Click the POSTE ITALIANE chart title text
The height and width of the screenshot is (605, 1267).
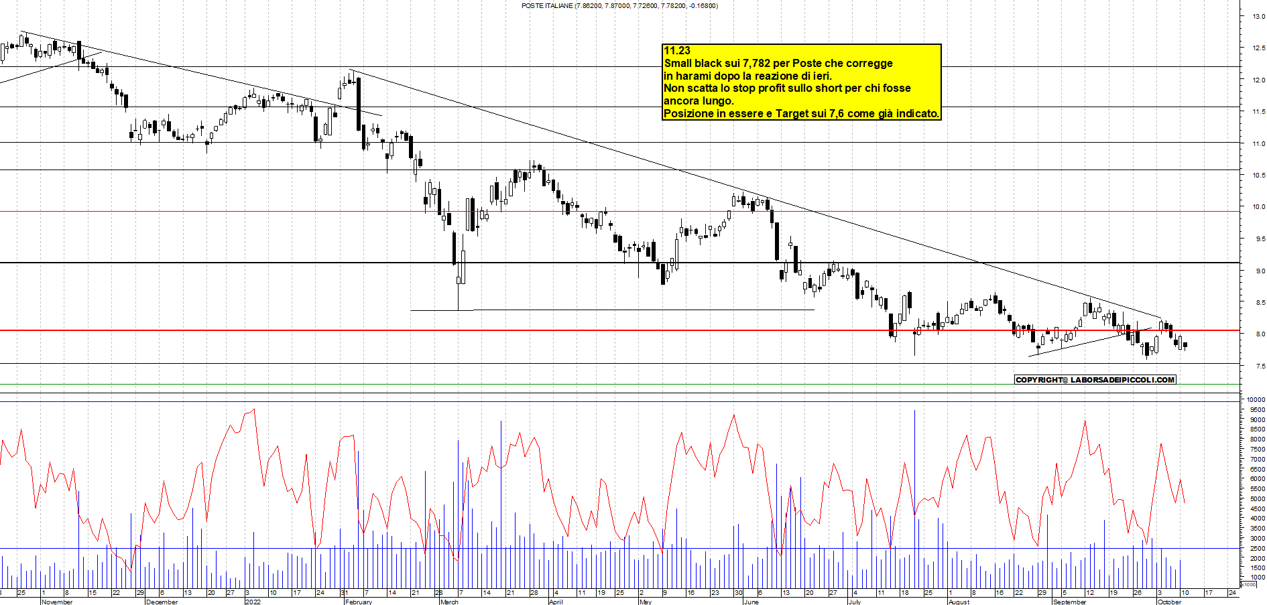tap(619, 6)
